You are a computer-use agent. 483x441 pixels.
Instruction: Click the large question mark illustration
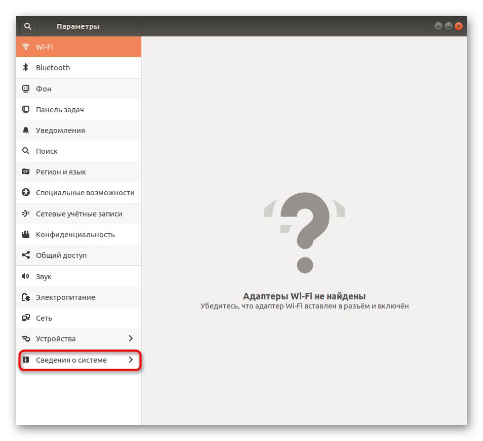coord(305,233)
